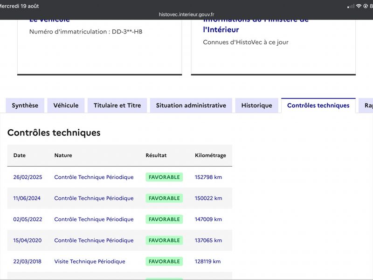373x280 pixels.
Task: Click the mileage 128119 km
Action: coord(207,261)
